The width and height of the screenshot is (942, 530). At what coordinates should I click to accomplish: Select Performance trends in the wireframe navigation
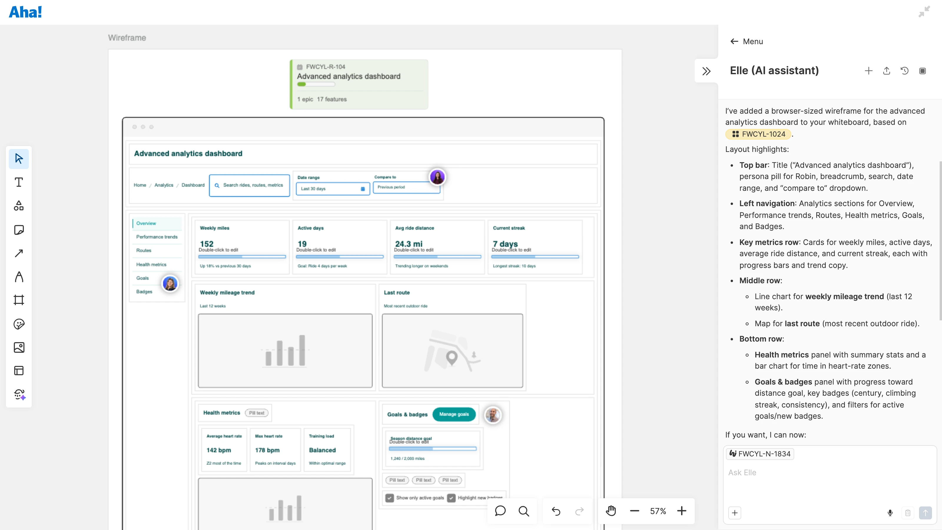pyautogui.click(x=157, y=237)
